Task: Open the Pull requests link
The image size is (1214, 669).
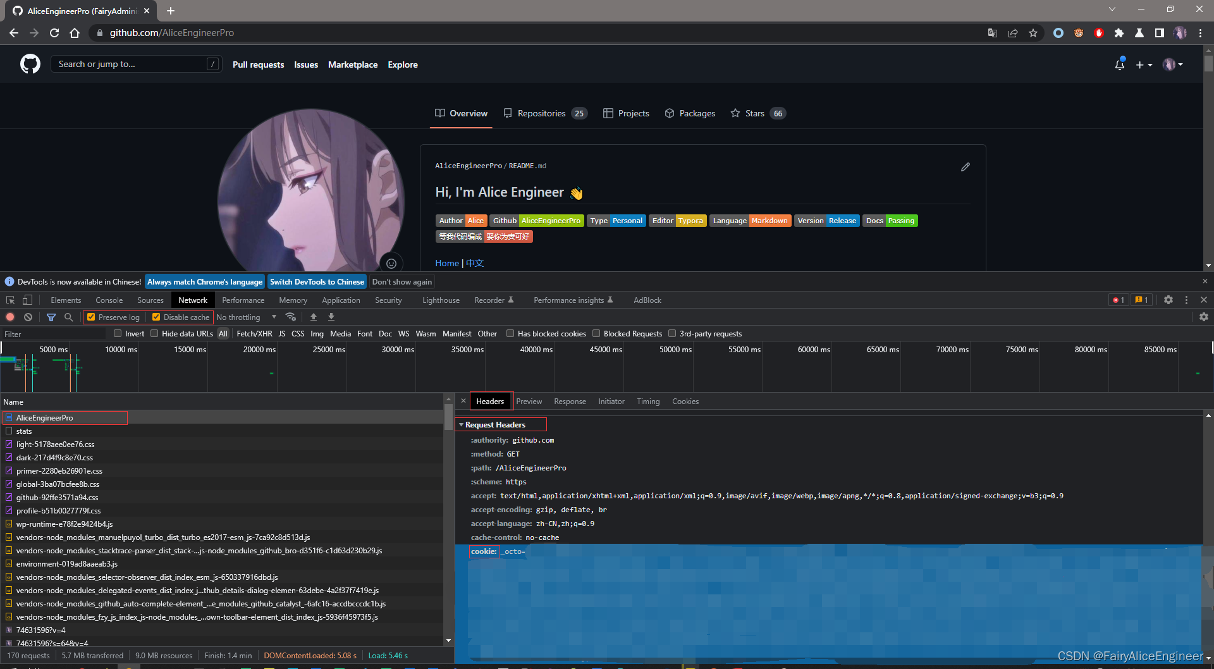Action: click(258, 64)
